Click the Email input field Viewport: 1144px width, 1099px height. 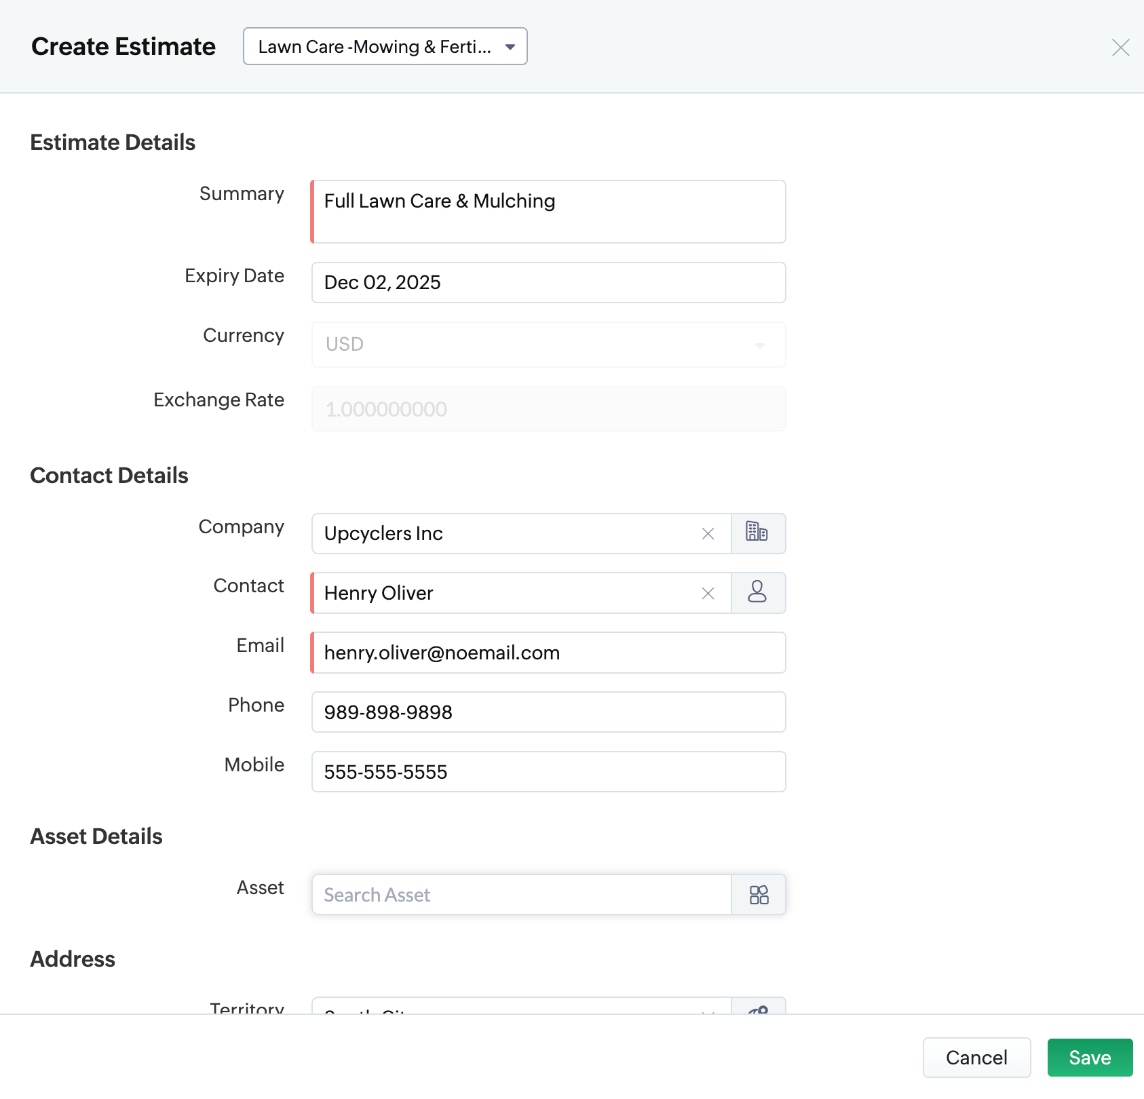click(x=548, y=653)
